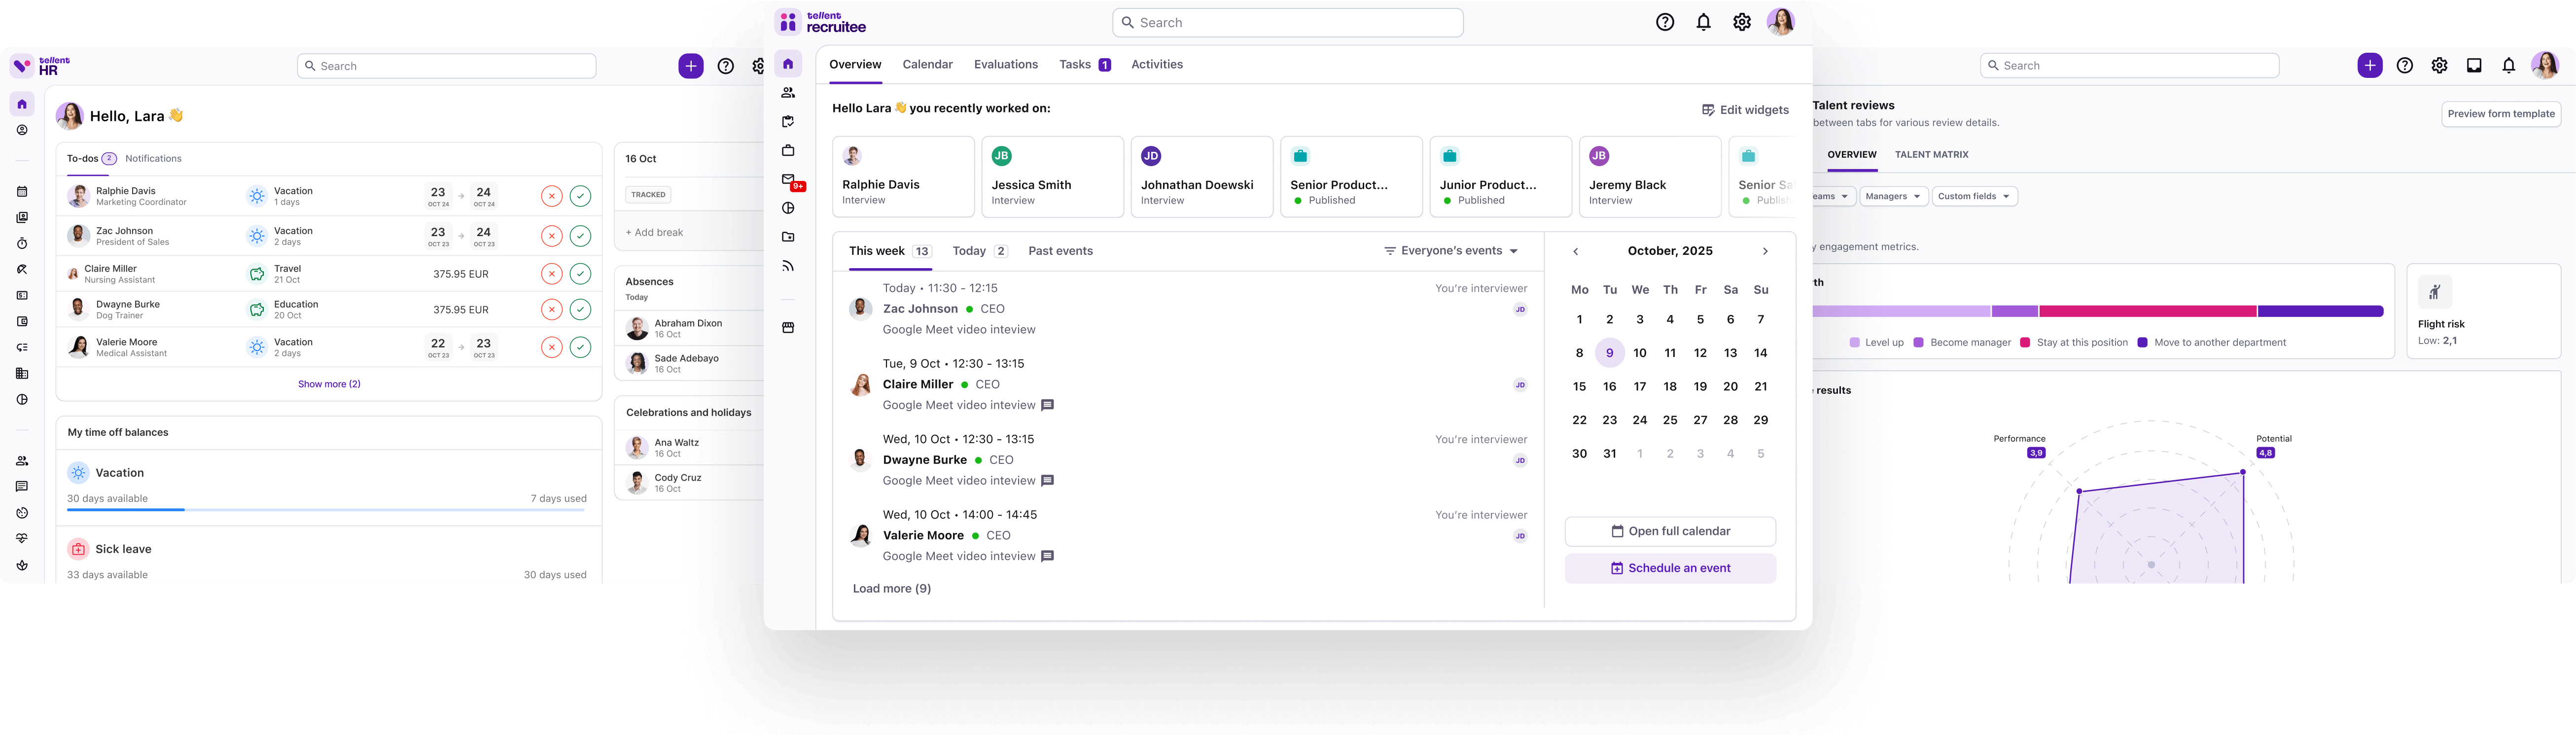The image size is (2576, 735).
Task: Click the Schedule an event button
Action: [x=1670, y=567]
